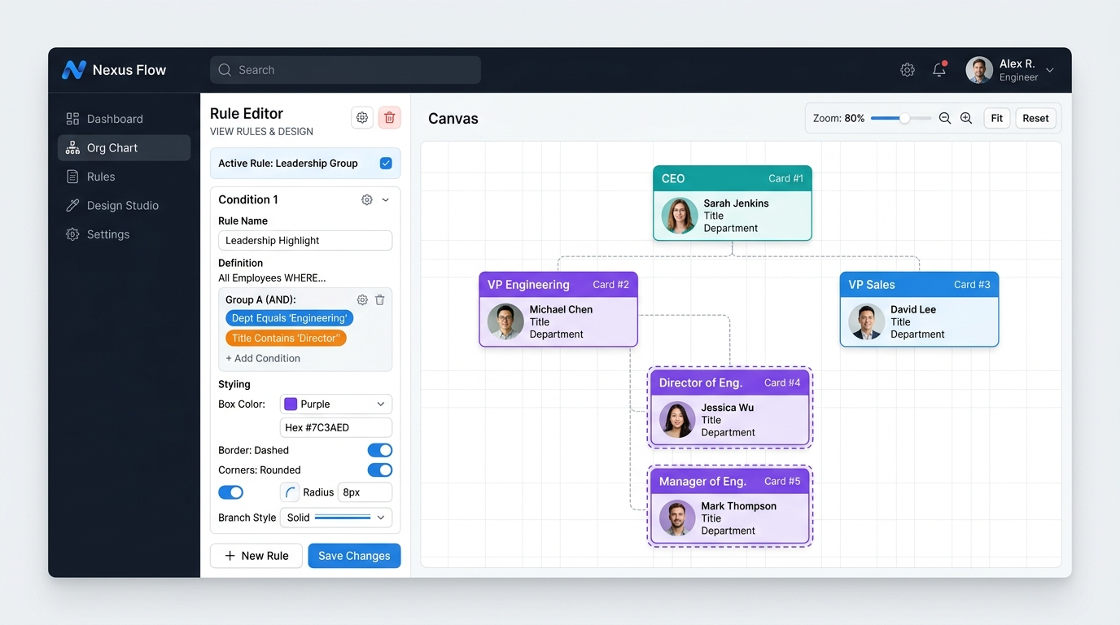Collapse Condition 1 with its chevron

point(386,199)
